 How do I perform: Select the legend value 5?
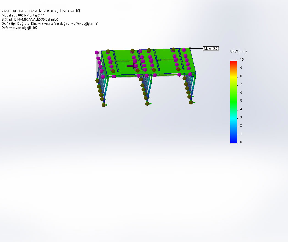coord(241,101)
